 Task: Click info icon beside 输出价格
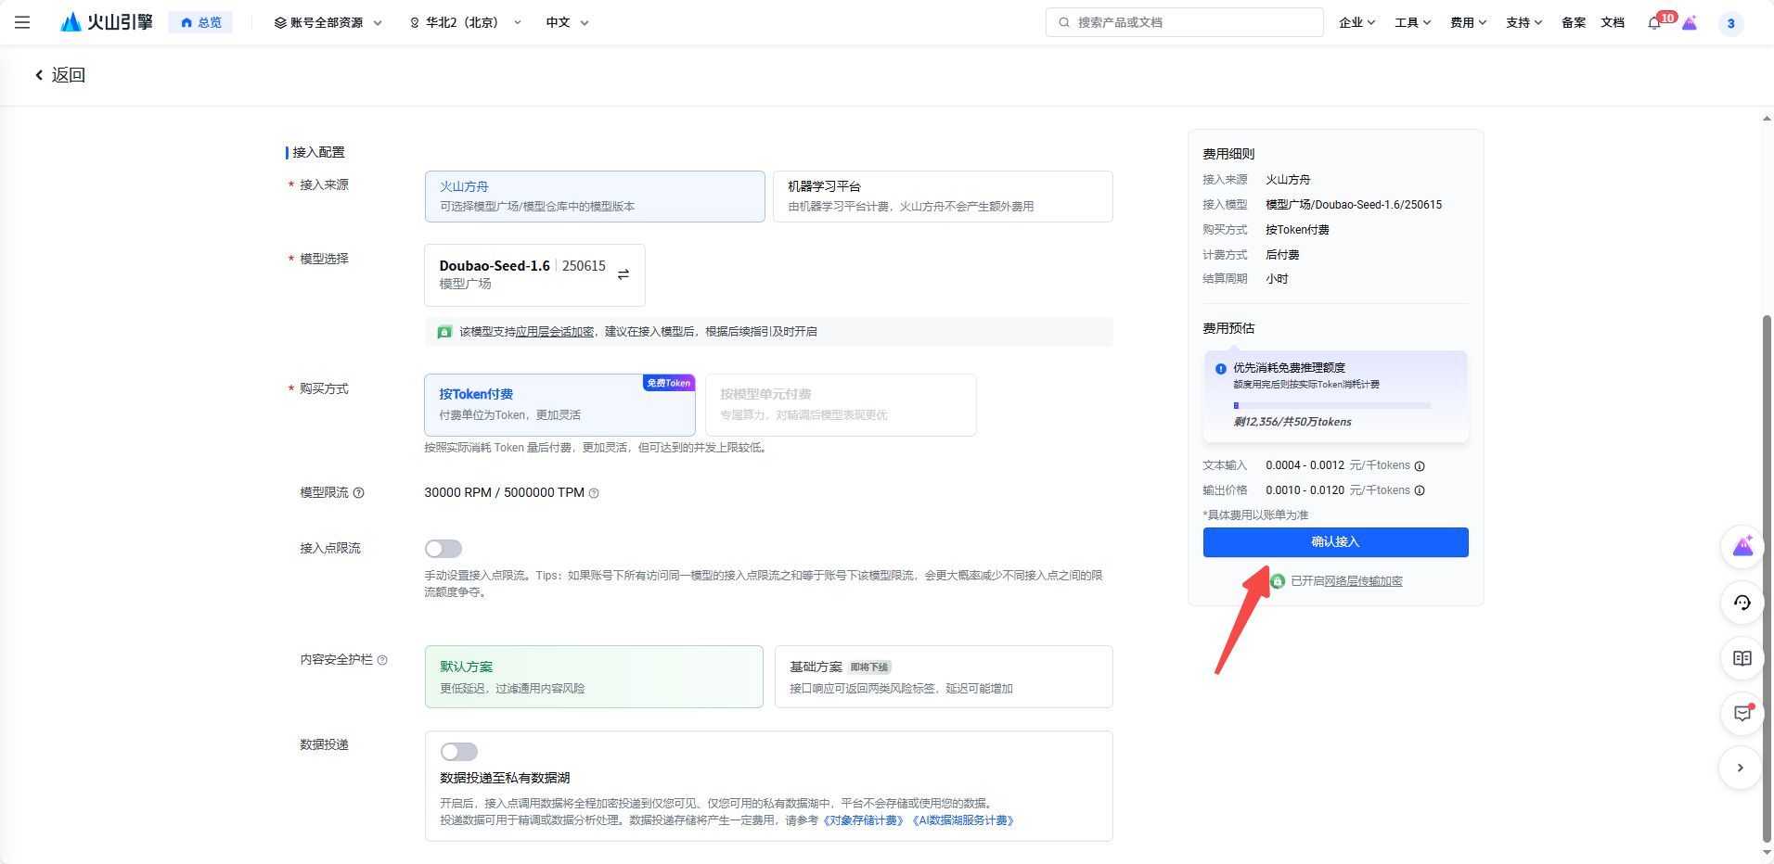(1420, 491)
